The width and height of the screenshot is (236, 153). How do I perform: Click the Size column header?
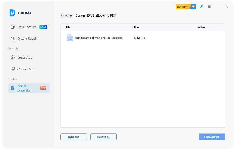(x=136, y=27)
